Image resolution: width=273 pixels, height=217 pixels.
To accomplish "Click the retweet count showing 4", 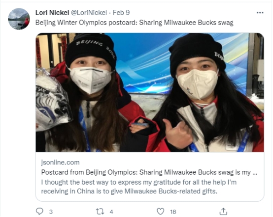I will [x=111, y=212].
